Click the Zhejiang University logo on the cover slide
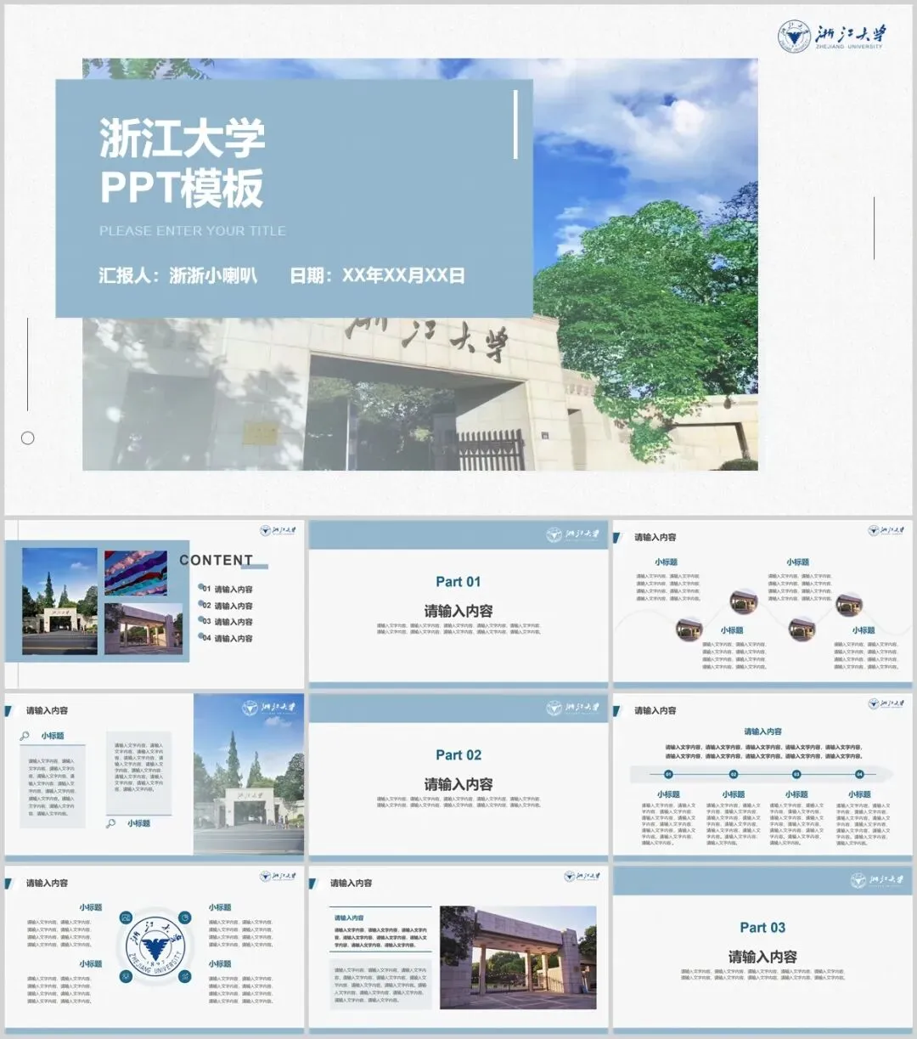Image resolution: width=917 pixels, height=1039 pixels. pos(833,36)
